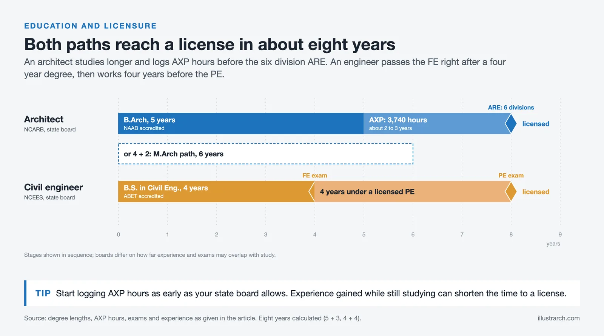
Task: Click the 'FE exam' label
Action: coord(315,176)
